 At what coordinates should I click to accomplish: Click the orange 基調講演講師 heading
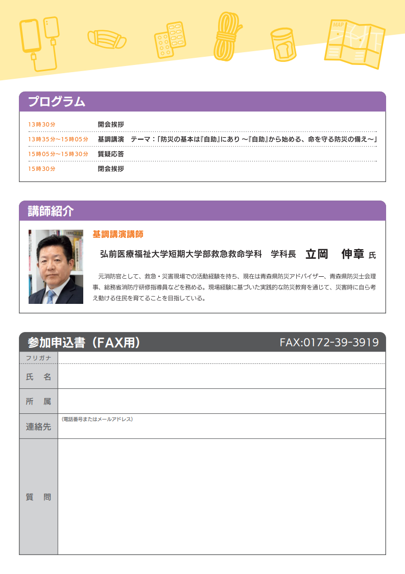tap(118, 234)
